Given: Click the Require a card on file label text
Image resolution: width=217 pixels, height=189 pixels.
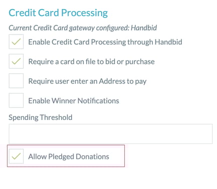Looking at the screenshot, I should click(91, 62).
